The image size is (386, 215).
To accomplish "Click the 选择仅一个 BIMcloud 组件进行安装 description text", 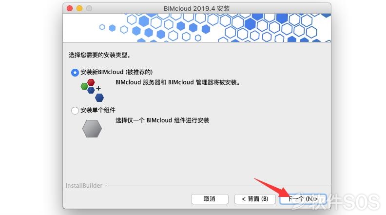I will click(x=162, y=120).
